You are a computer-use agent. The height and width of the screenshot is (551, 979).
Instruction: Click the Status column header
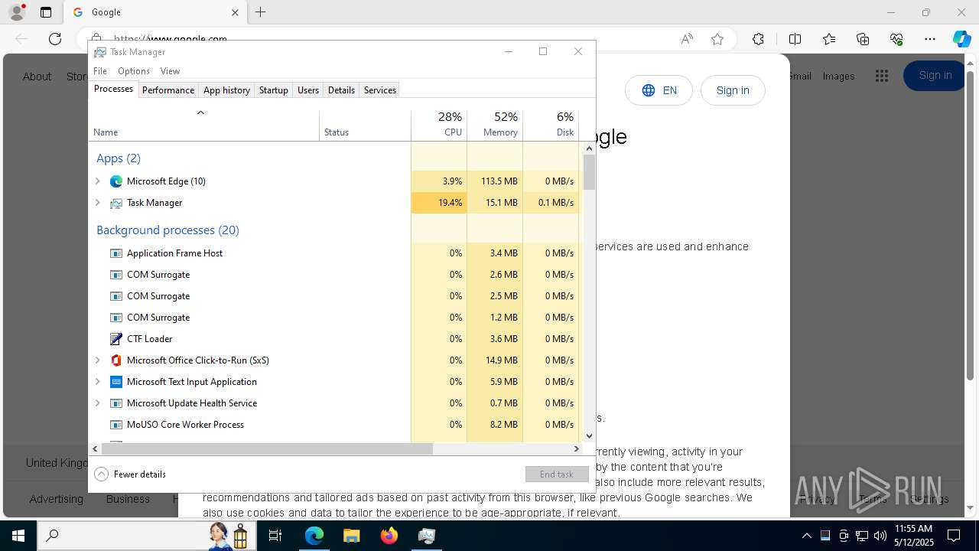coord(365,125)
